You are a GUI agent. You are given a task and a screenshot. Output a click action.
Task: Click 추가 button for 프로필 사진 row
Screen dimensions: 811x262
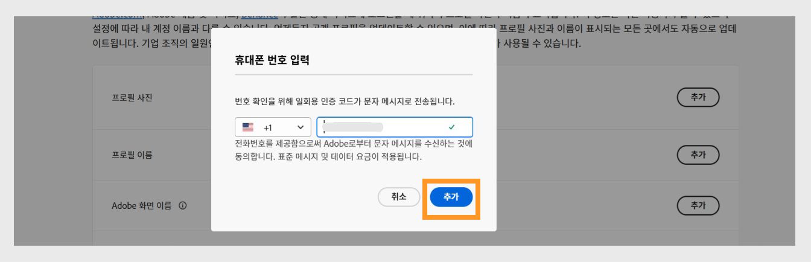pyautogui.click(x=699, y=98)
